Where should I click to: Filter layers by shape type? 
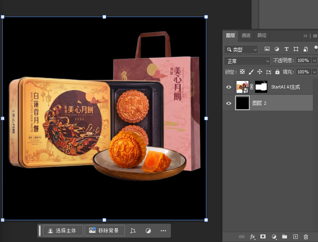click(296, 49)
